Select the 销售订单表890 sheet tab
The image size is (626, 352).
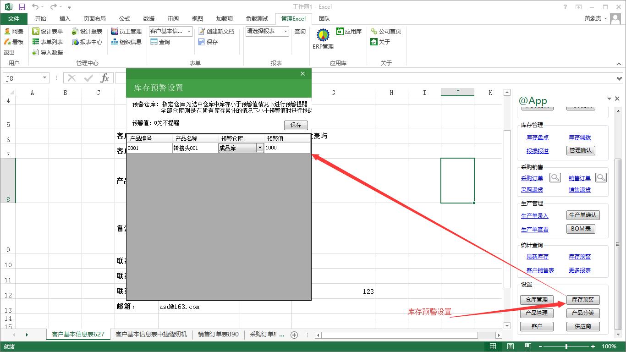click(x=218, y=335)
